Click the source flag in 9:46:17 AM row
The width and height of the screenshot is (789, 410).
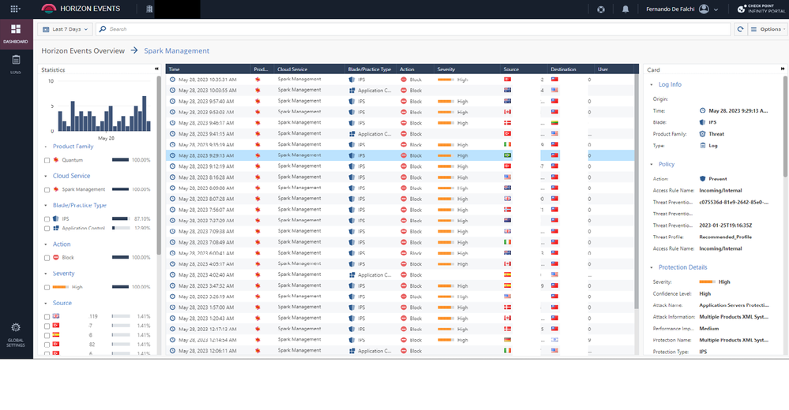[x=508, y=122]
